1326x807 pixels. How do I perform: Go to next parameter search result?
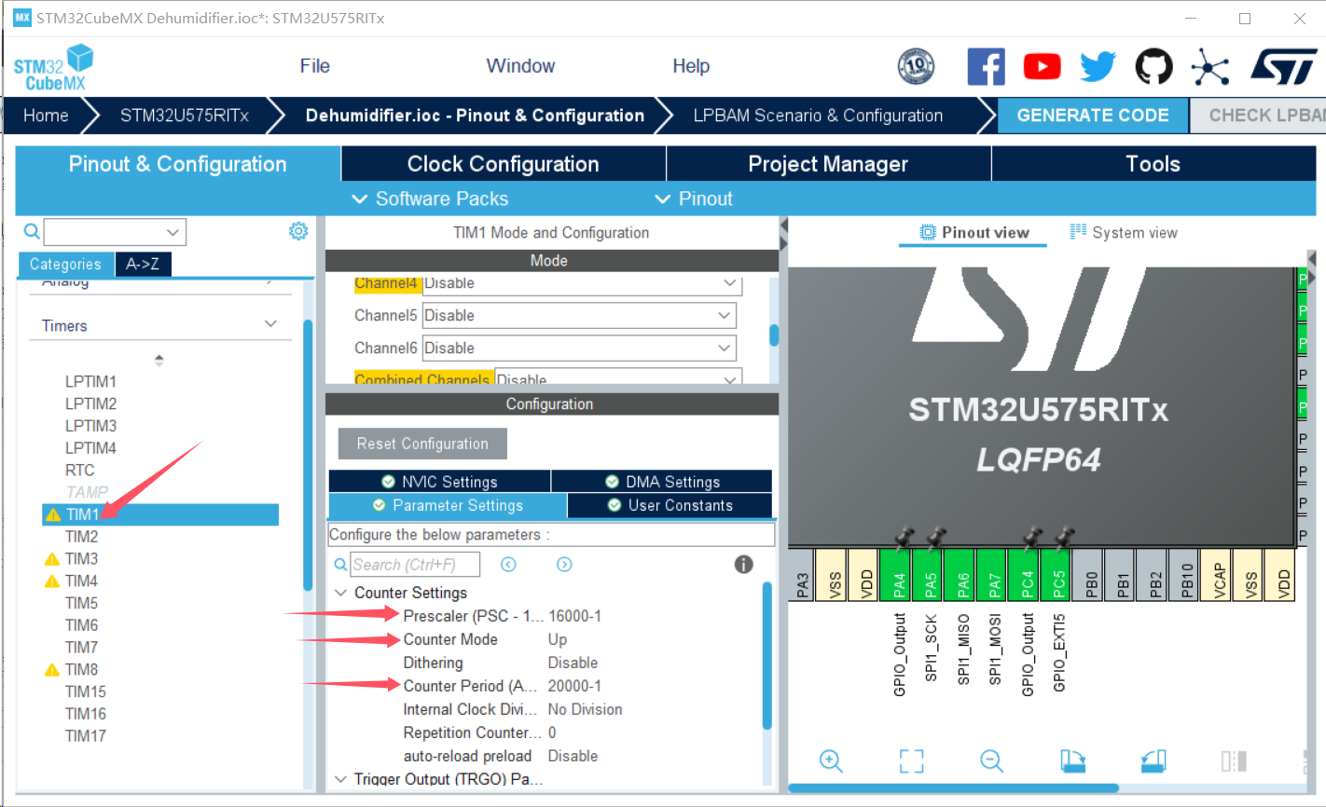564,565
